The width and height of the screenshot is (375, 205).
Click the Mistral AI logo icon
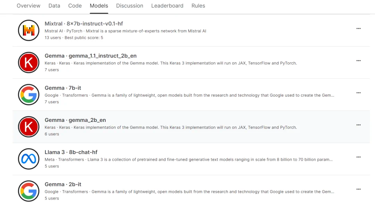[x=28, y=30]
